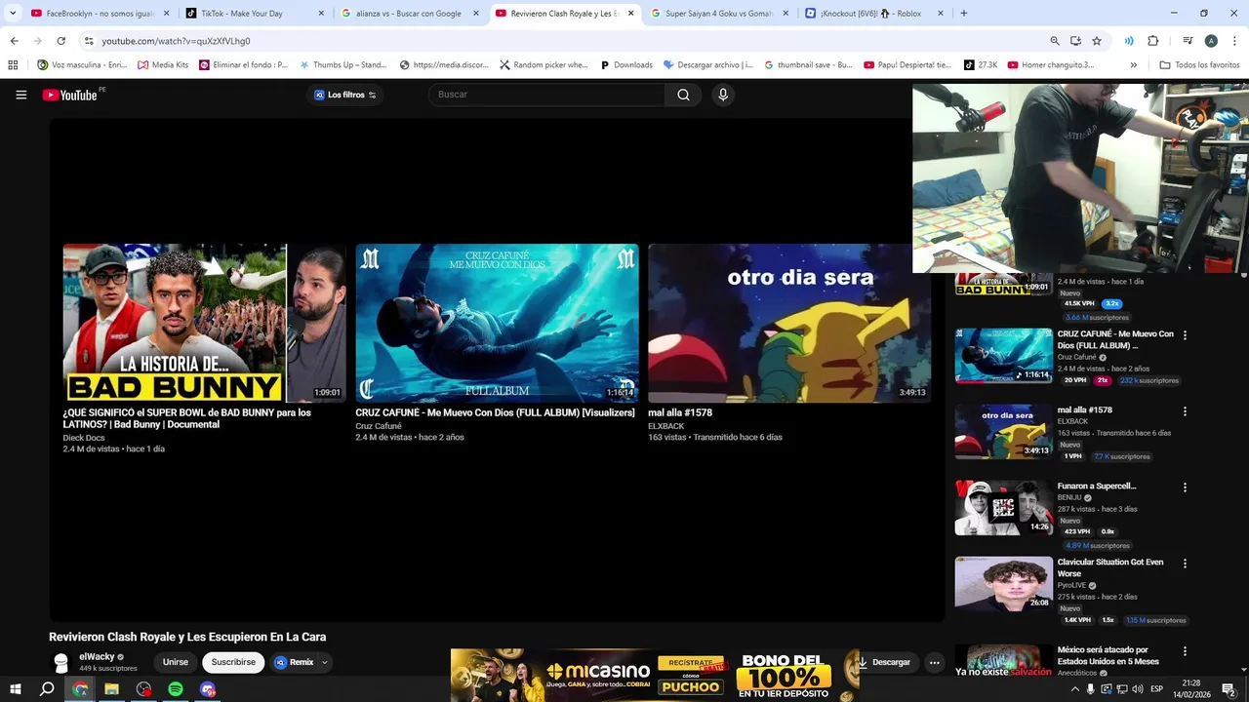Image resolution: width=1249 pixels, height=702 pixels.
Task: Go back with the browser back arrow
Action: pyautogui.click(x=14, y=41)
